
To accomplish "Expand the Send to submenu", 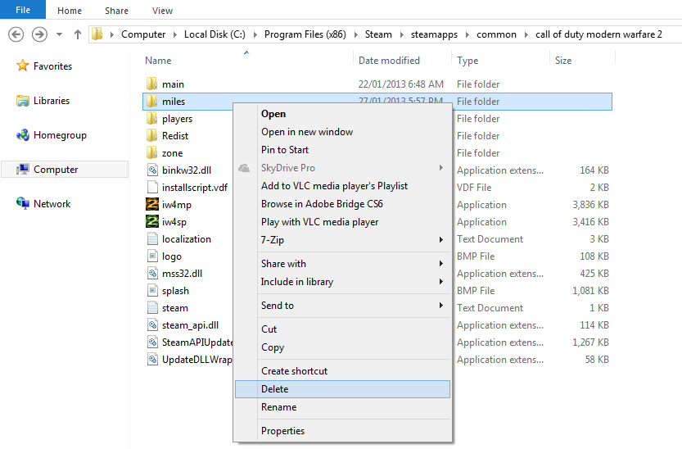I will point(342,306).
